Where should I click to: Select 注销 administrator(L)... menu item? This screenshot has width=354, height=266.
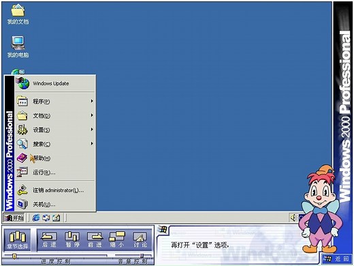coord(55,190)
